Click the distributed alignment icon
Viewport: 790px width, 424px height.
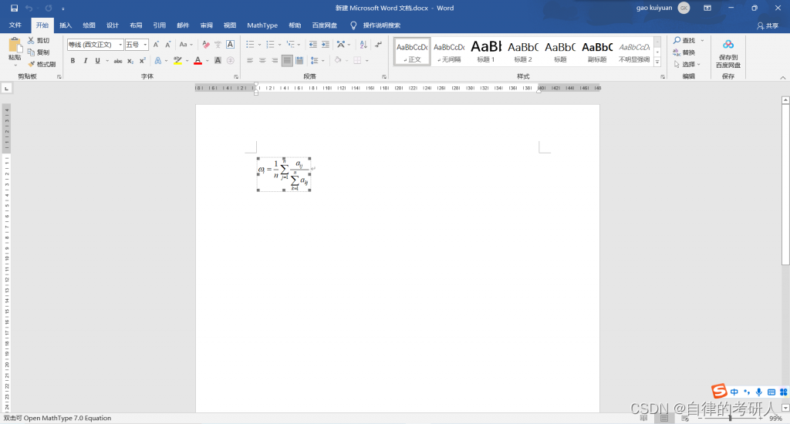coord(299,60)
